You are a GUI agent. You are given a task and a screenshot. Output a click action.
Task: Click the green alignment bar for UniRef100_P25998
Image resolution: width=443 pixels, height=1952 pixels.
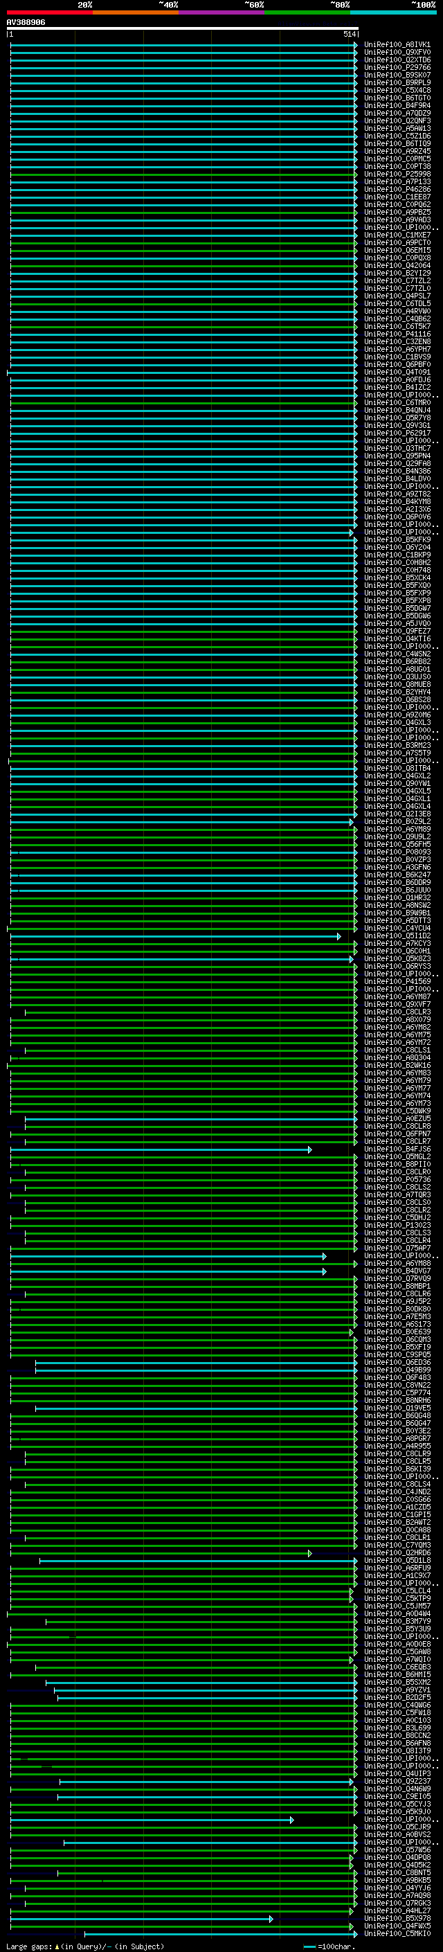(x=182, y=174)
